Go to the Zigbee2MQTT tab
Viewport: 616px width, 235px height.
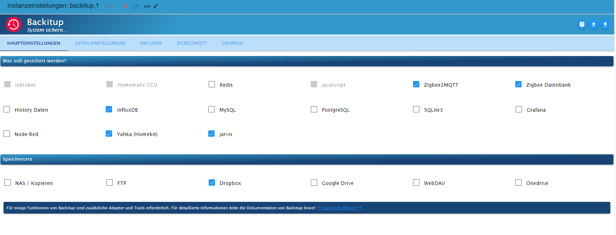click(x=192, y=43)
